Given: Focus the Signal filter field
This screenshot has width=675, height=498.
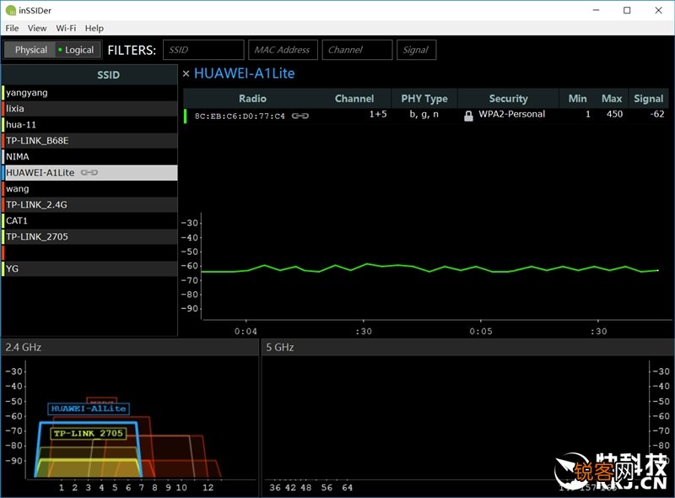Looking at the screenshot, I should [416, 50].
